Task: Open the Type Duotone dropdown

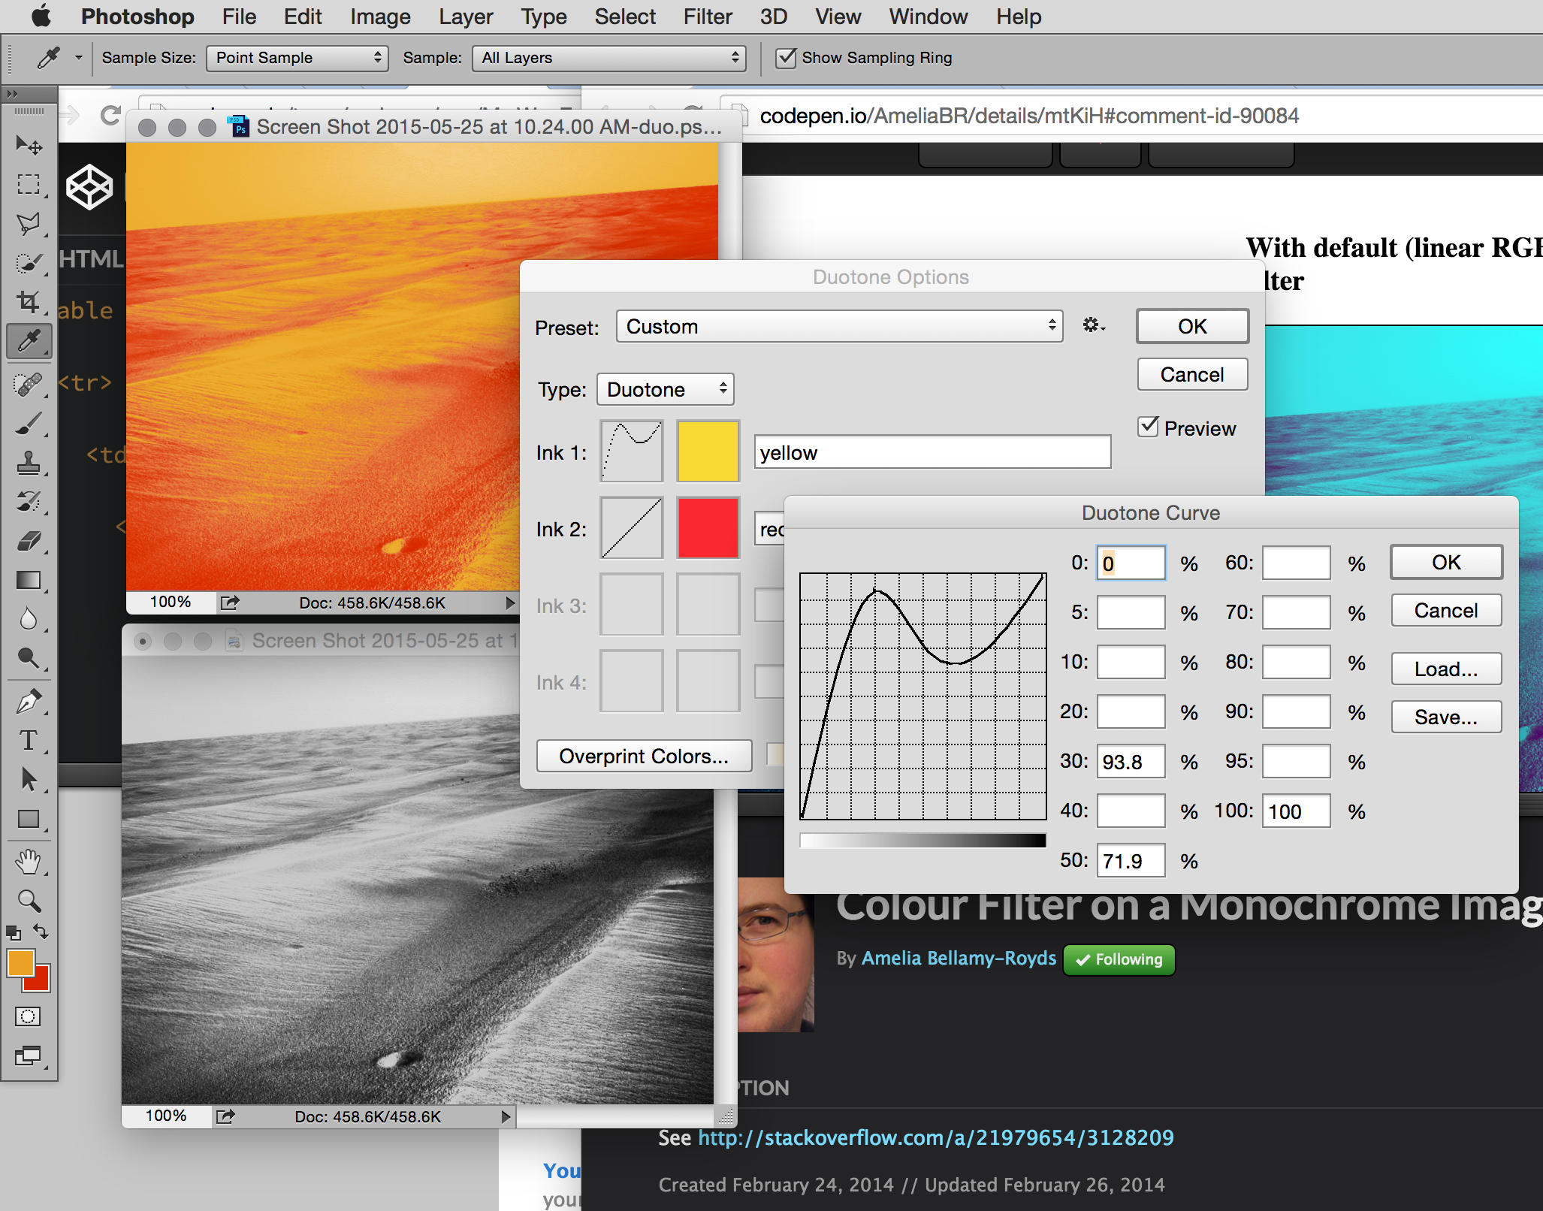Action: pyautogui.click(x=665, y=390)
